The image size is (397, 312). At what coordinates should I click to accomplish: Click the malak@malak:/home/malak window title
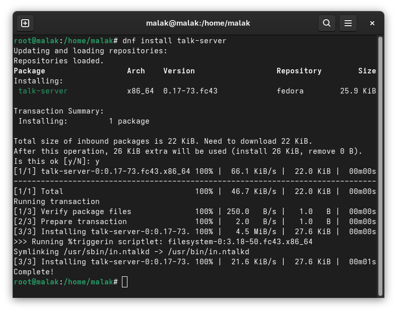pos(197,23)
